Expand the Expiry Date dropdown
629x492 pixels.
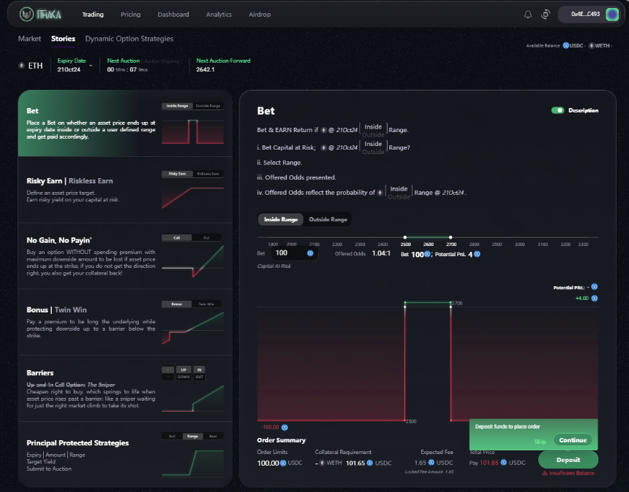(x=91, y=65)
